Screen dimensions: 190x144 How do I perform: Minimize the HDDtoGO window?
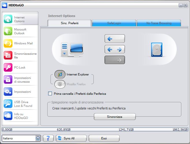tap(181, 5)
